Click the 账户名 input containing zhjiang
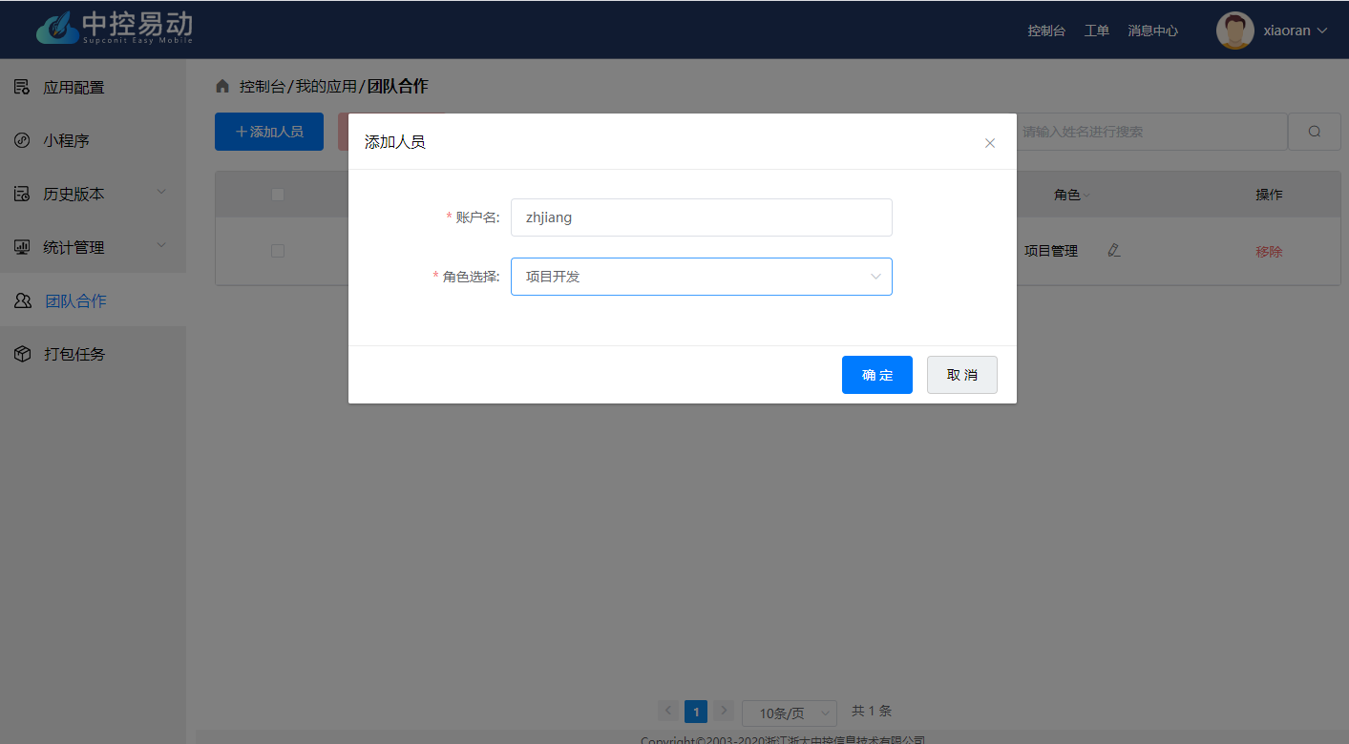Viewport: 1349px width, 744px height. click(x=702, y=217)
